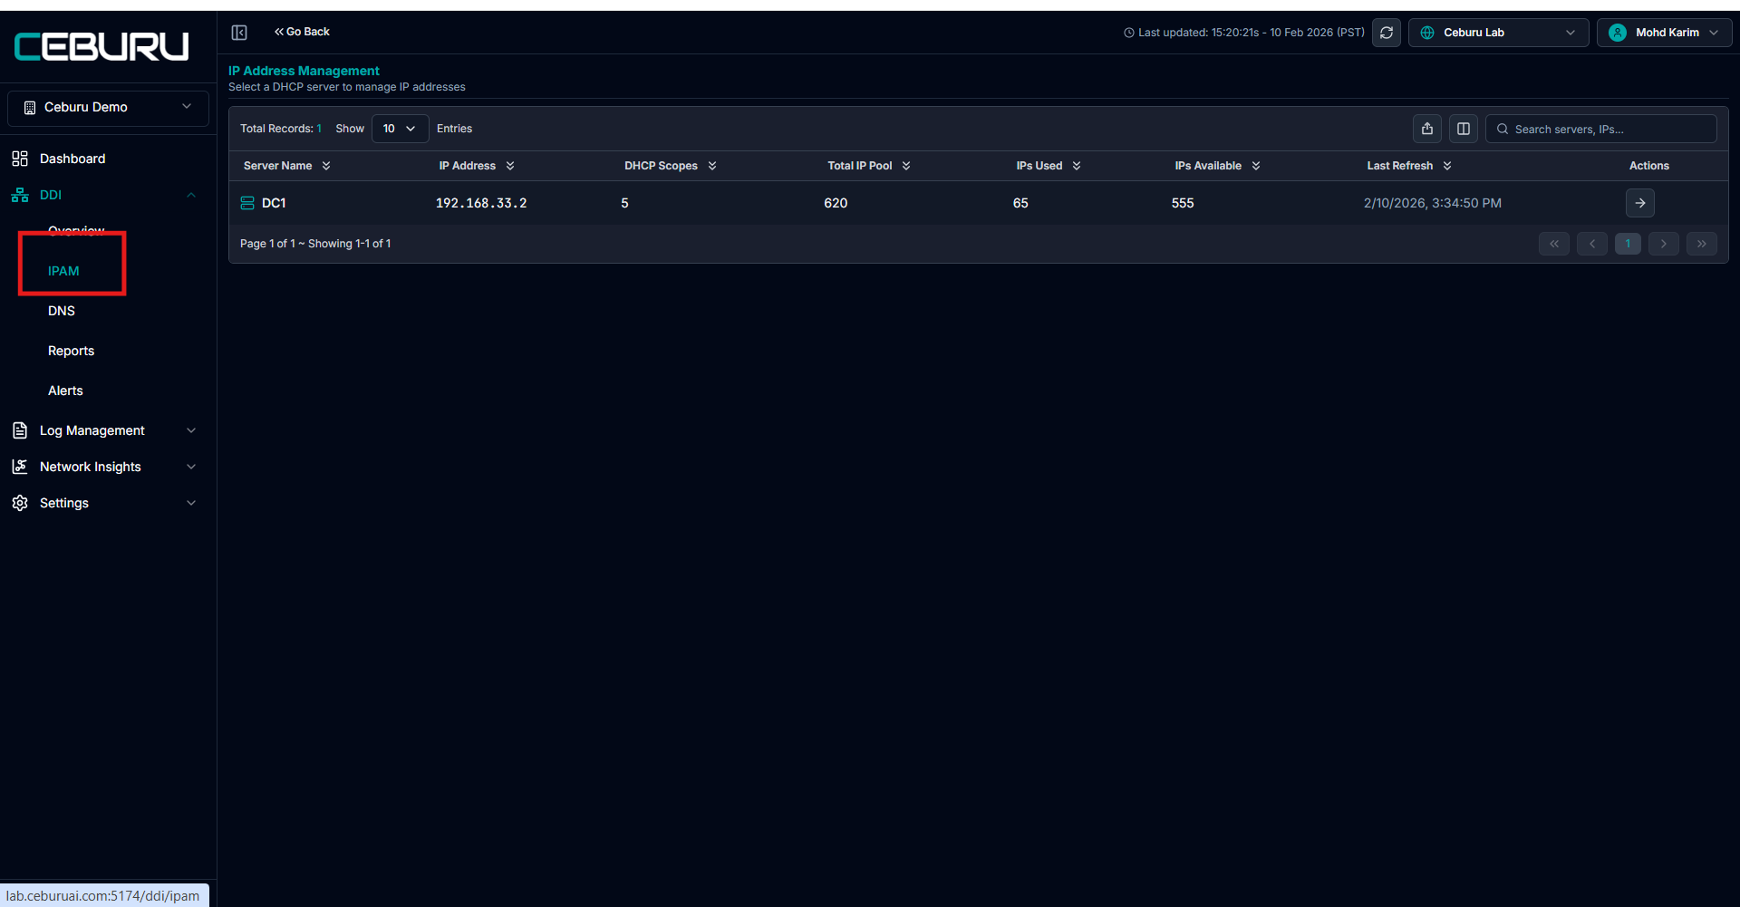Screen dimensions: 1740x907
Task: Click the DC1 server icon
Action: pos(246,203)
